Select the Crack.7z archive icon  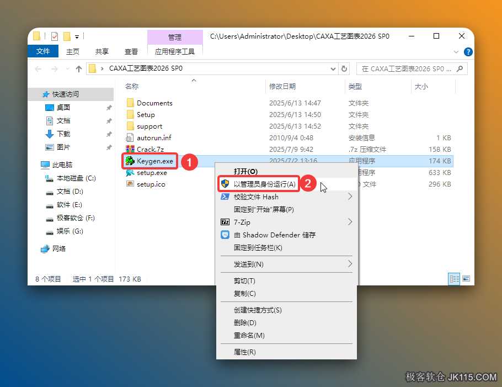tap(130, 149)
